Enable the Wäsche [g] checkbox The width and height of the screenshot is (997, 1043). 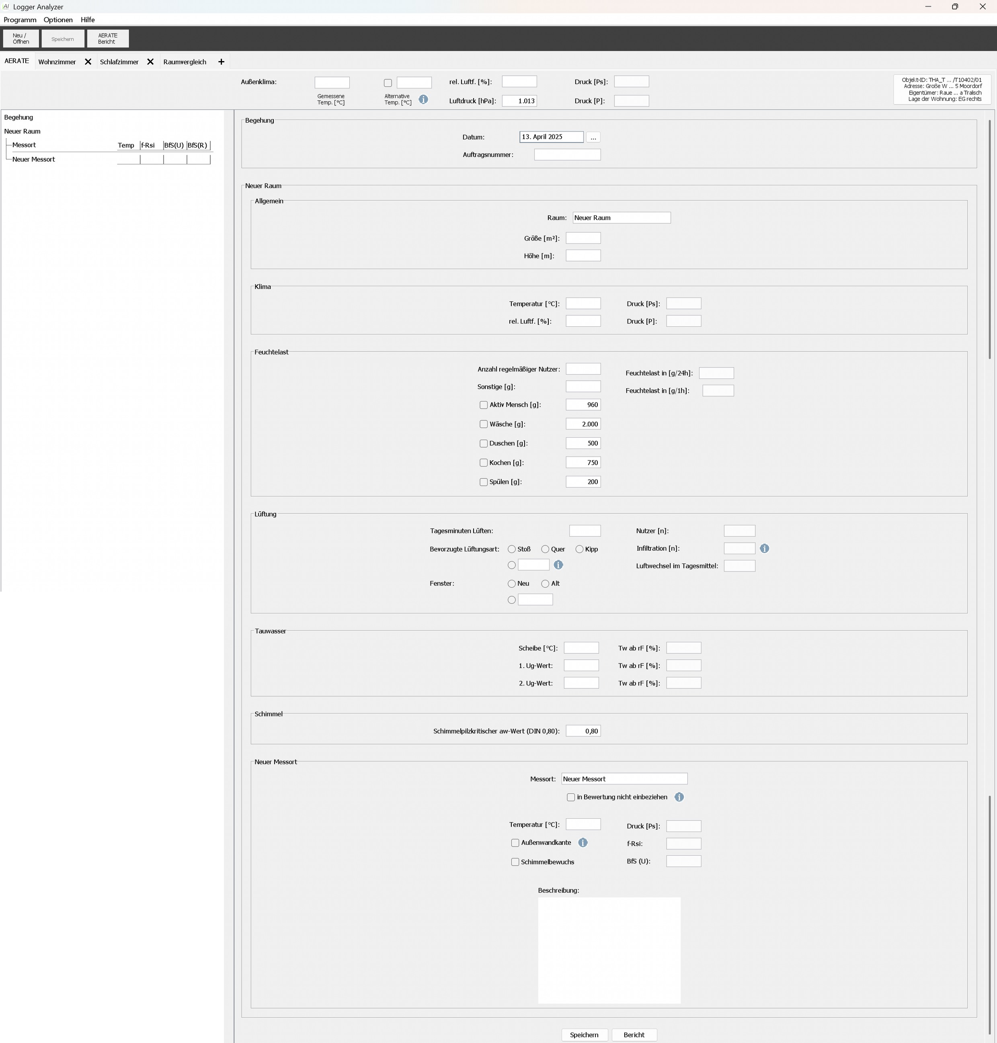click(x=484, y=424)
